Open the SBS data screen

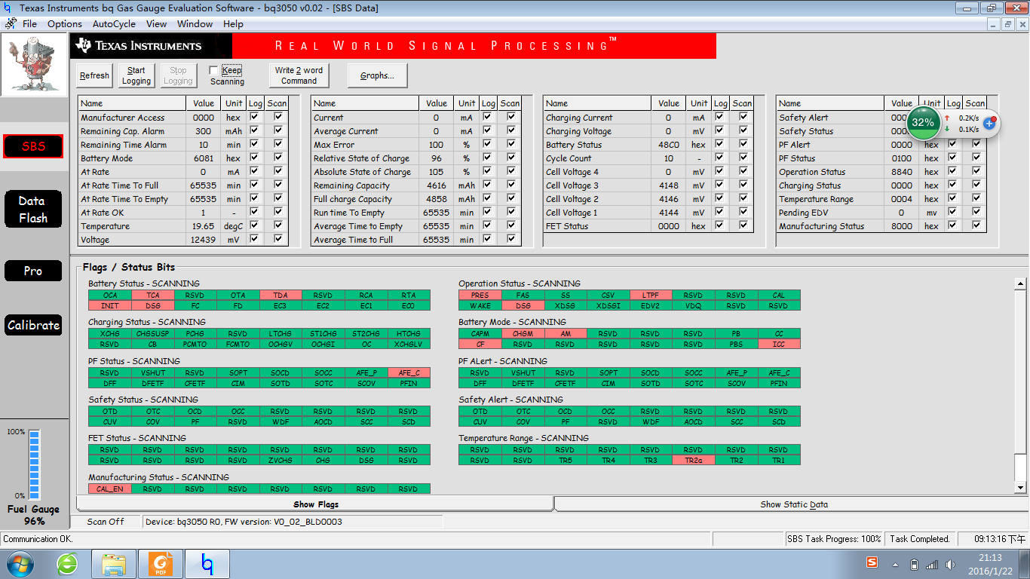click(33, 146)
